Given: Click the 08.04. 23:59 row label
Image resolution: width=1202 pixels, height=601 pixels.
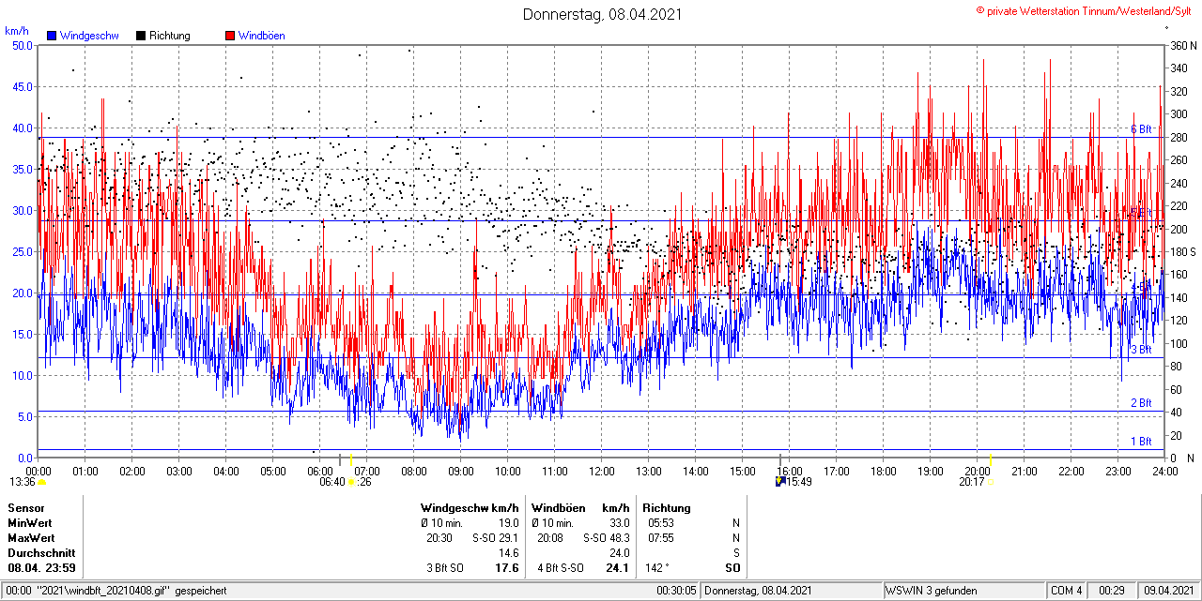Looking at the screenshot, I should click(x=41, y=568).
